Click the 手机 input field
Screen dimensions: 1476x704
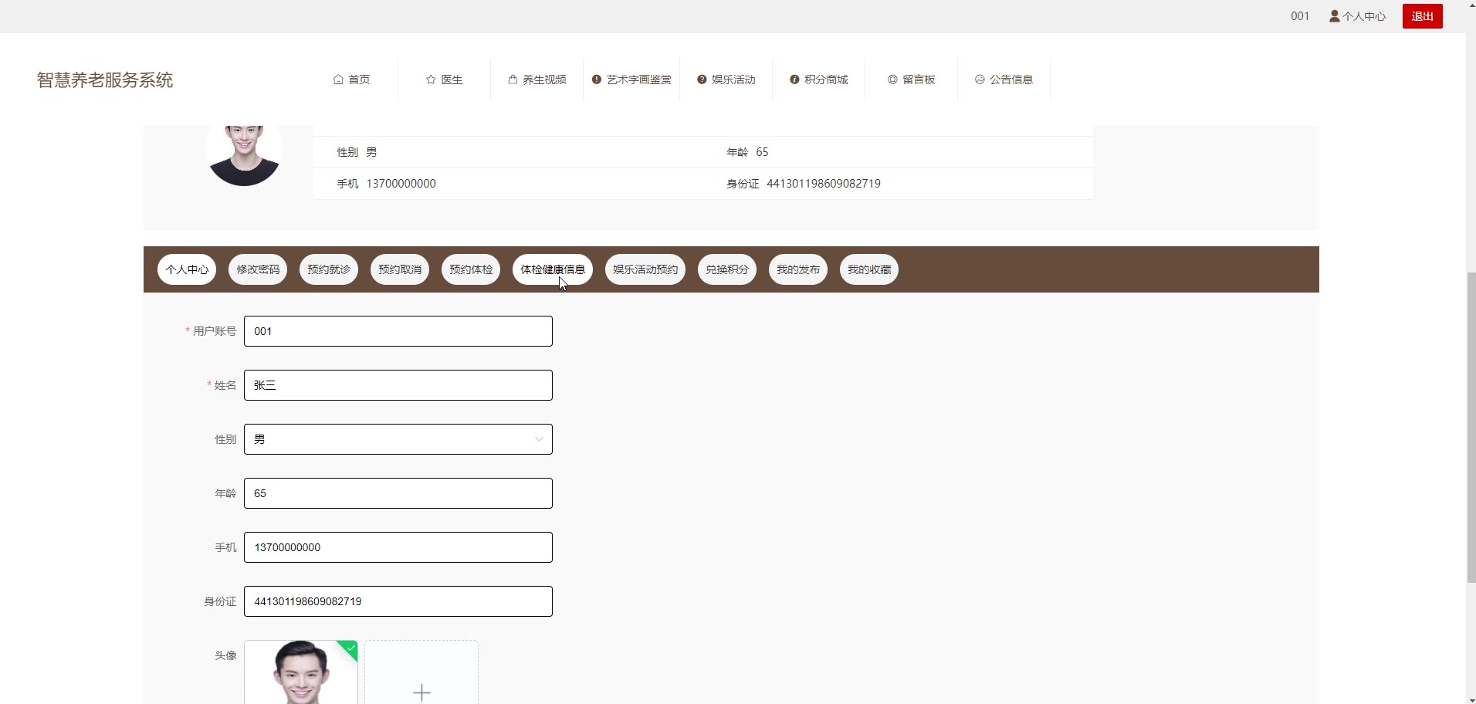click(x=398, y=547)
